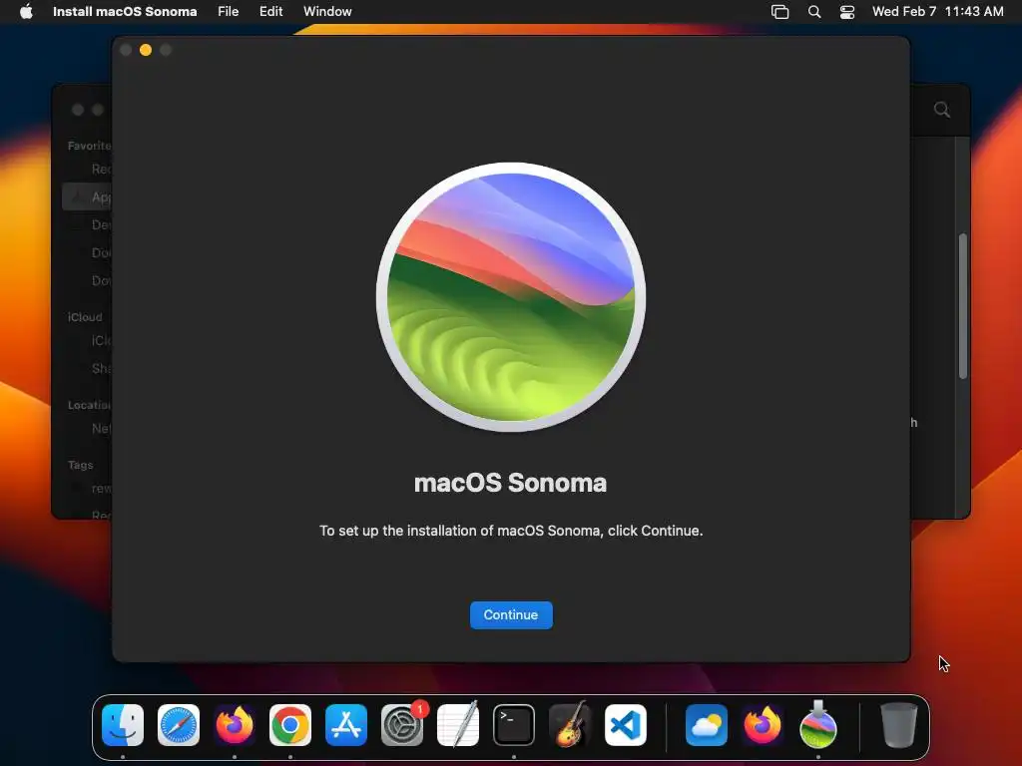The width and height of the screenshot is (1022, 766).
Task: Click the installer's 'macOS Sonoma' heading
Action: tap(510, 484)
